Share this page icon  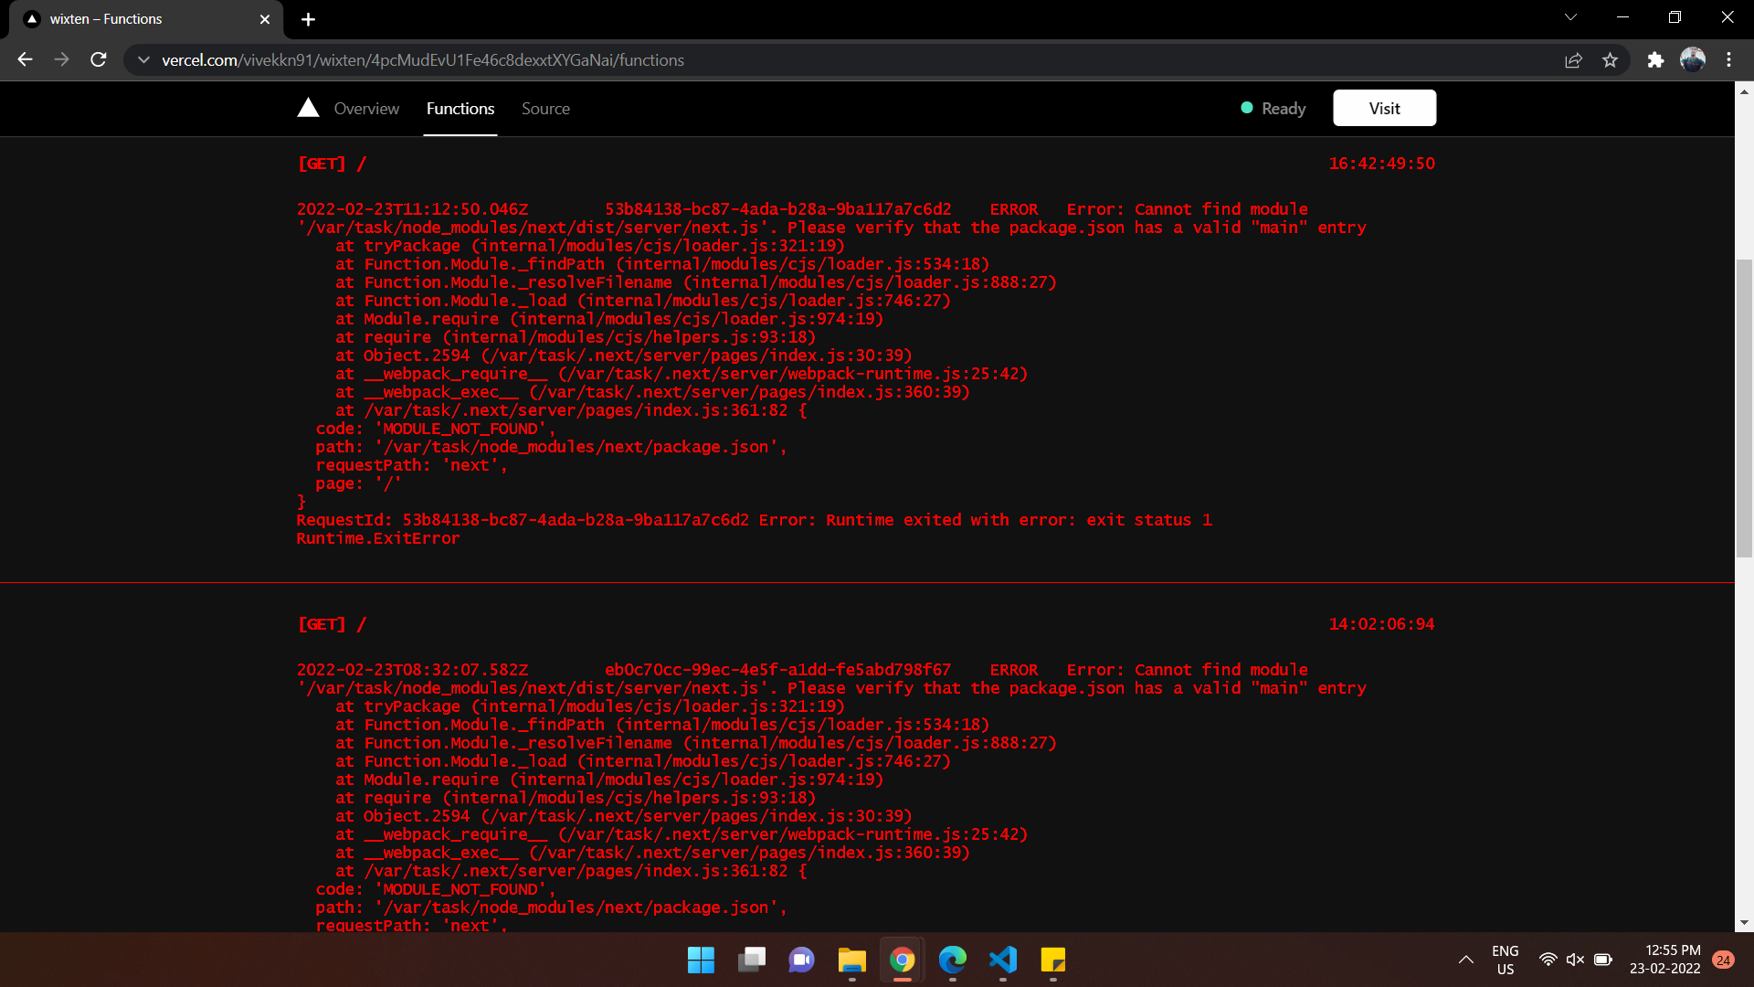1573,59
